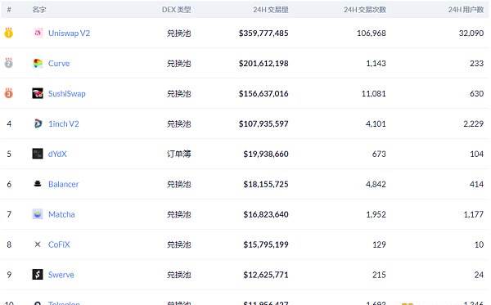Click the Matcha logo icon

pyautogui.click(x=38, y=214)
